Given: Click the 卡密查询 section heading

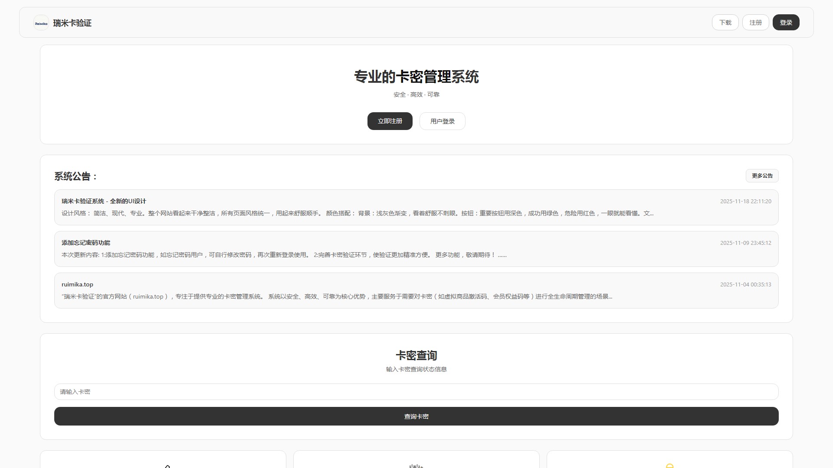Looking at the screenshot, I should [416, 355].
